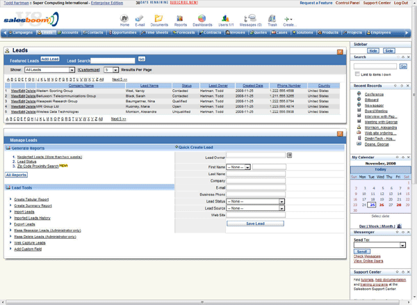
Task: Click Go button in sidebar Search
Action: click(x=403, y=66)
